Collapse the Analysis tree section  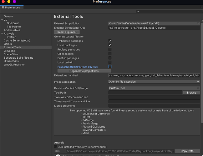coord(2,34)
